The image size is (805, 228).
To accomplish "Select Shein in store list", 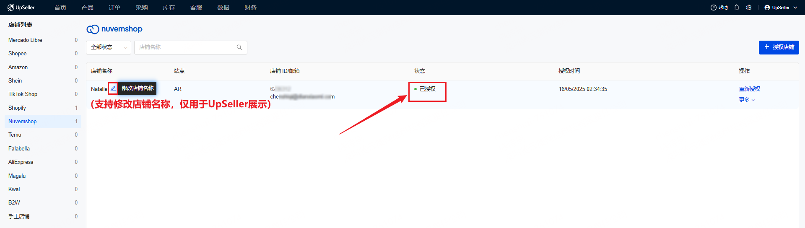I will click(x=43, y=80).
